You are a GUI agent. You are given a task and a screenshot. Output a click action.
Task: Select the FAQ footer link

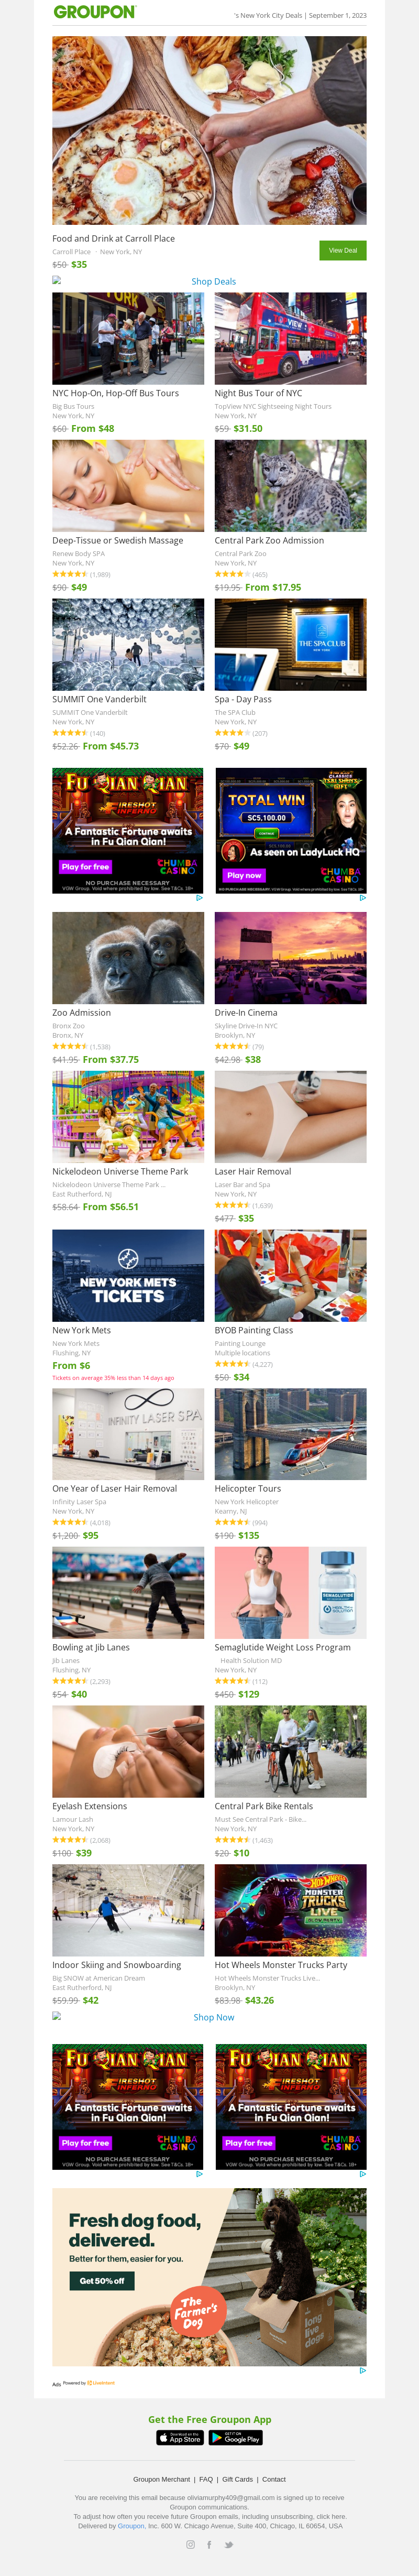206,2479
